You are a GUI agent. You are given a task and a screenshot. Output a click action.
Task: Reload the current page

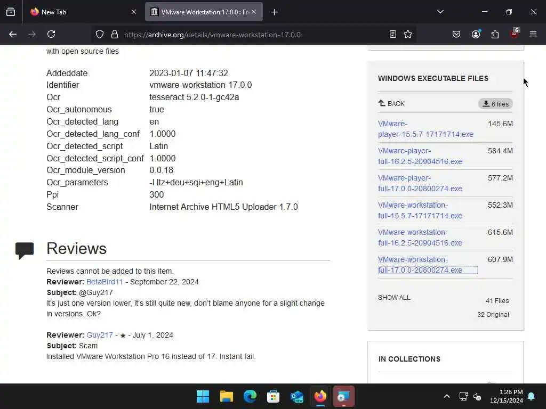point(51,34)
